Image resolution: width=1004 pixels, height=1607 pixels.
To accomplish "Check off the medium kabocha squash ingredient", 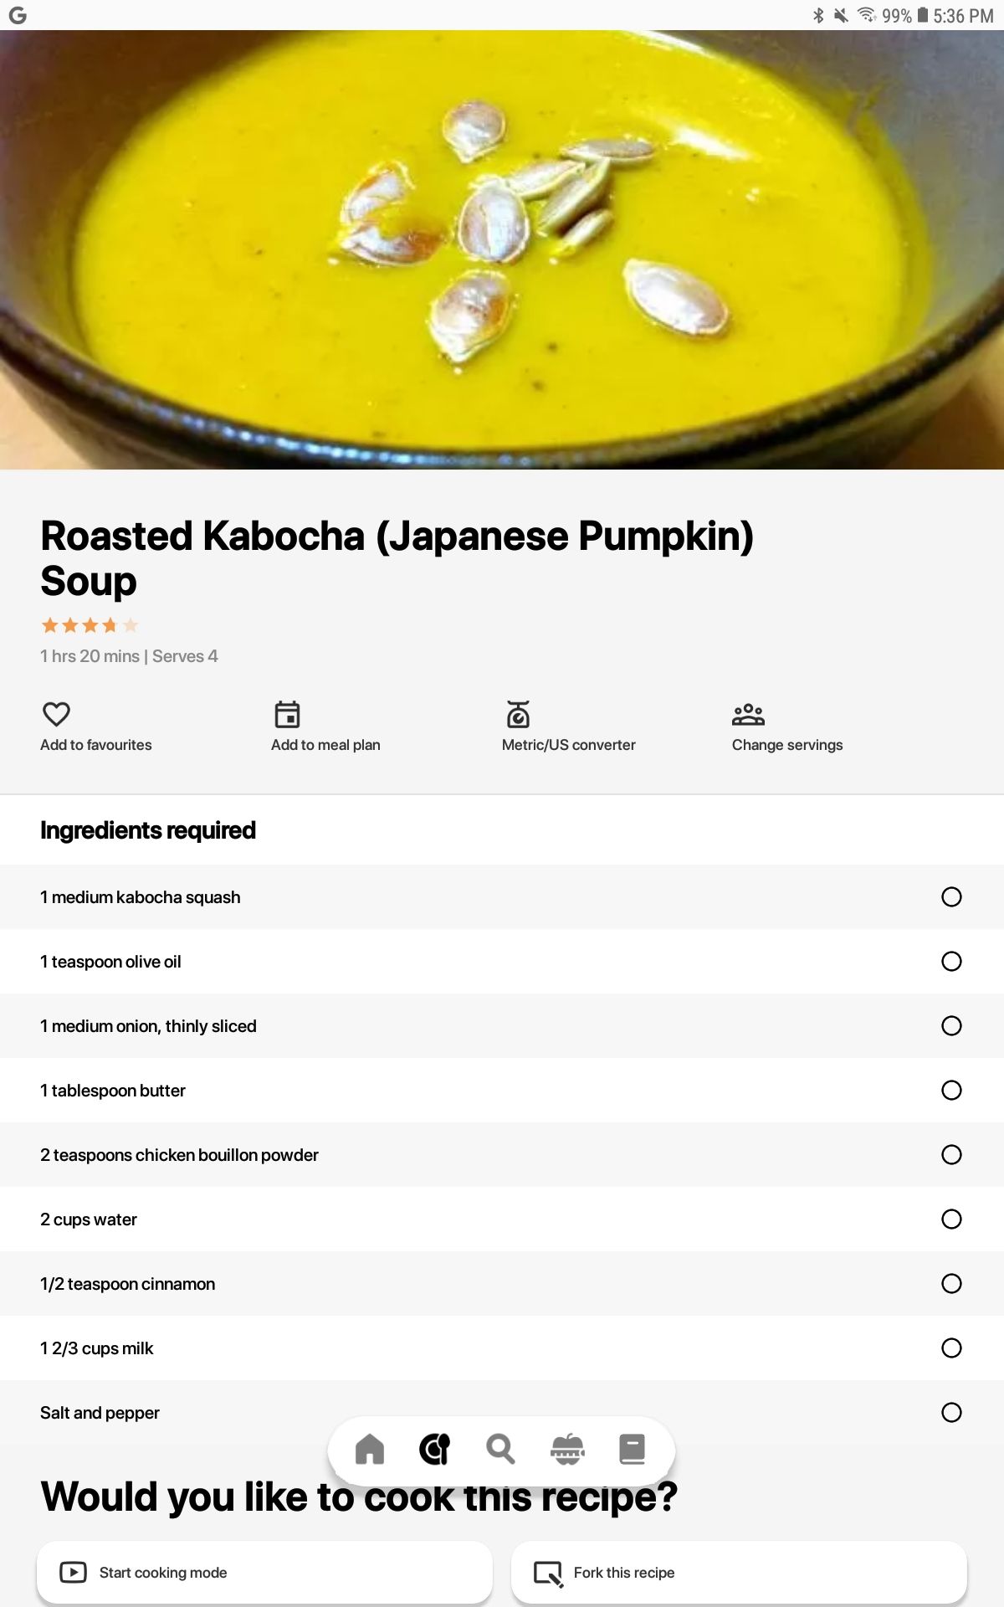I will (x=951, y=897).
